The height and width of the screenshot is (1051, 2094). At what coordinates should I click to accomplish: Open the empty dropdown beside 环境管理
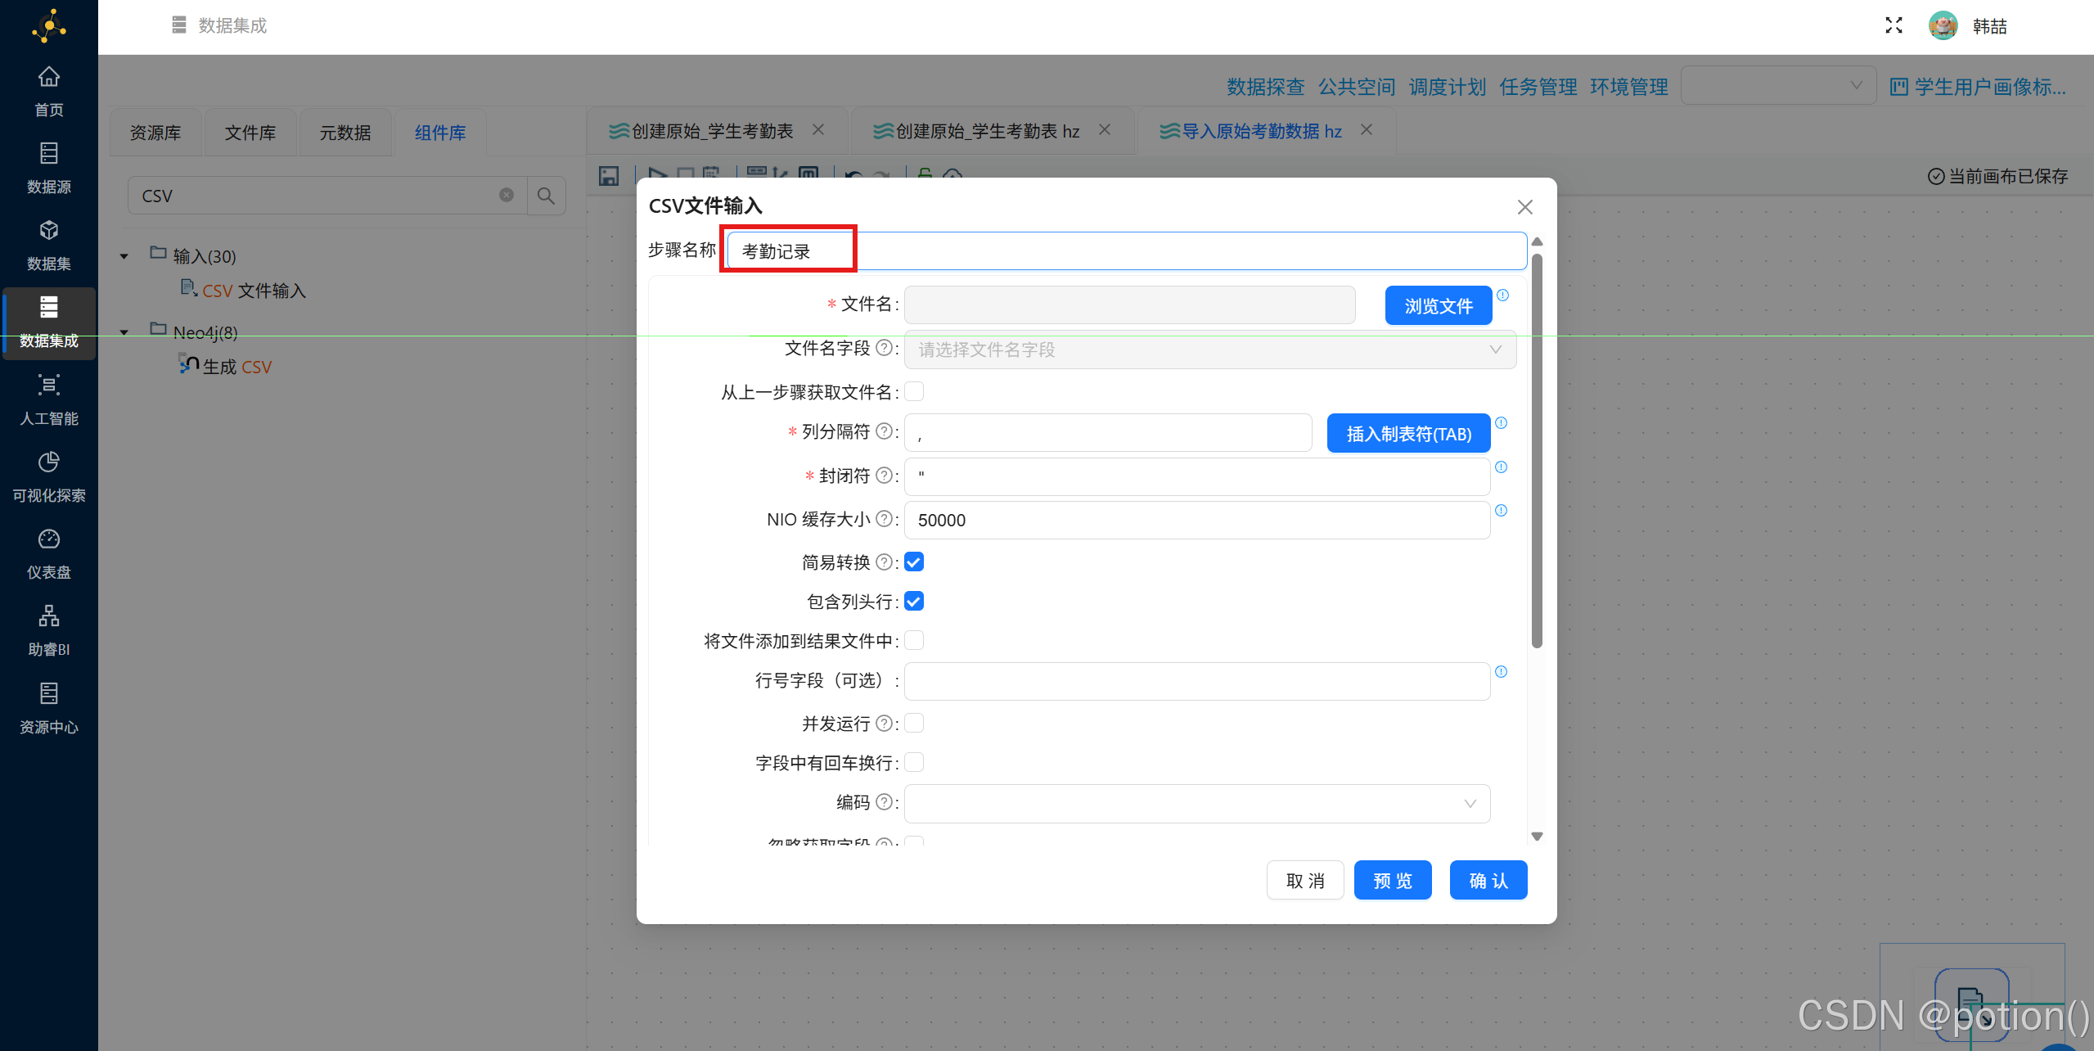[x=1777, y=85]
